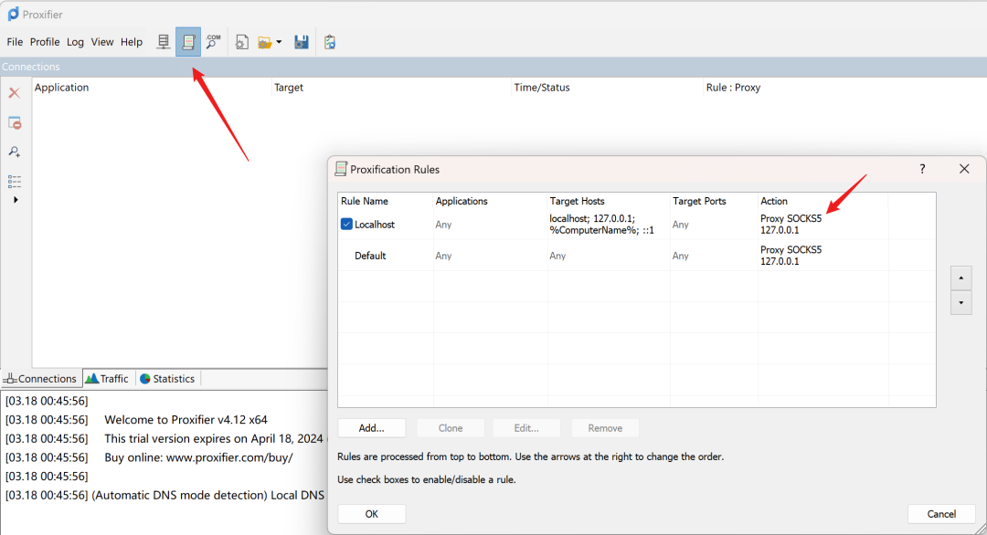The height and width of the screenshot is (535, 987).
Task: Close the Proxification Rules dialog
Action: (x=964, y=169)
